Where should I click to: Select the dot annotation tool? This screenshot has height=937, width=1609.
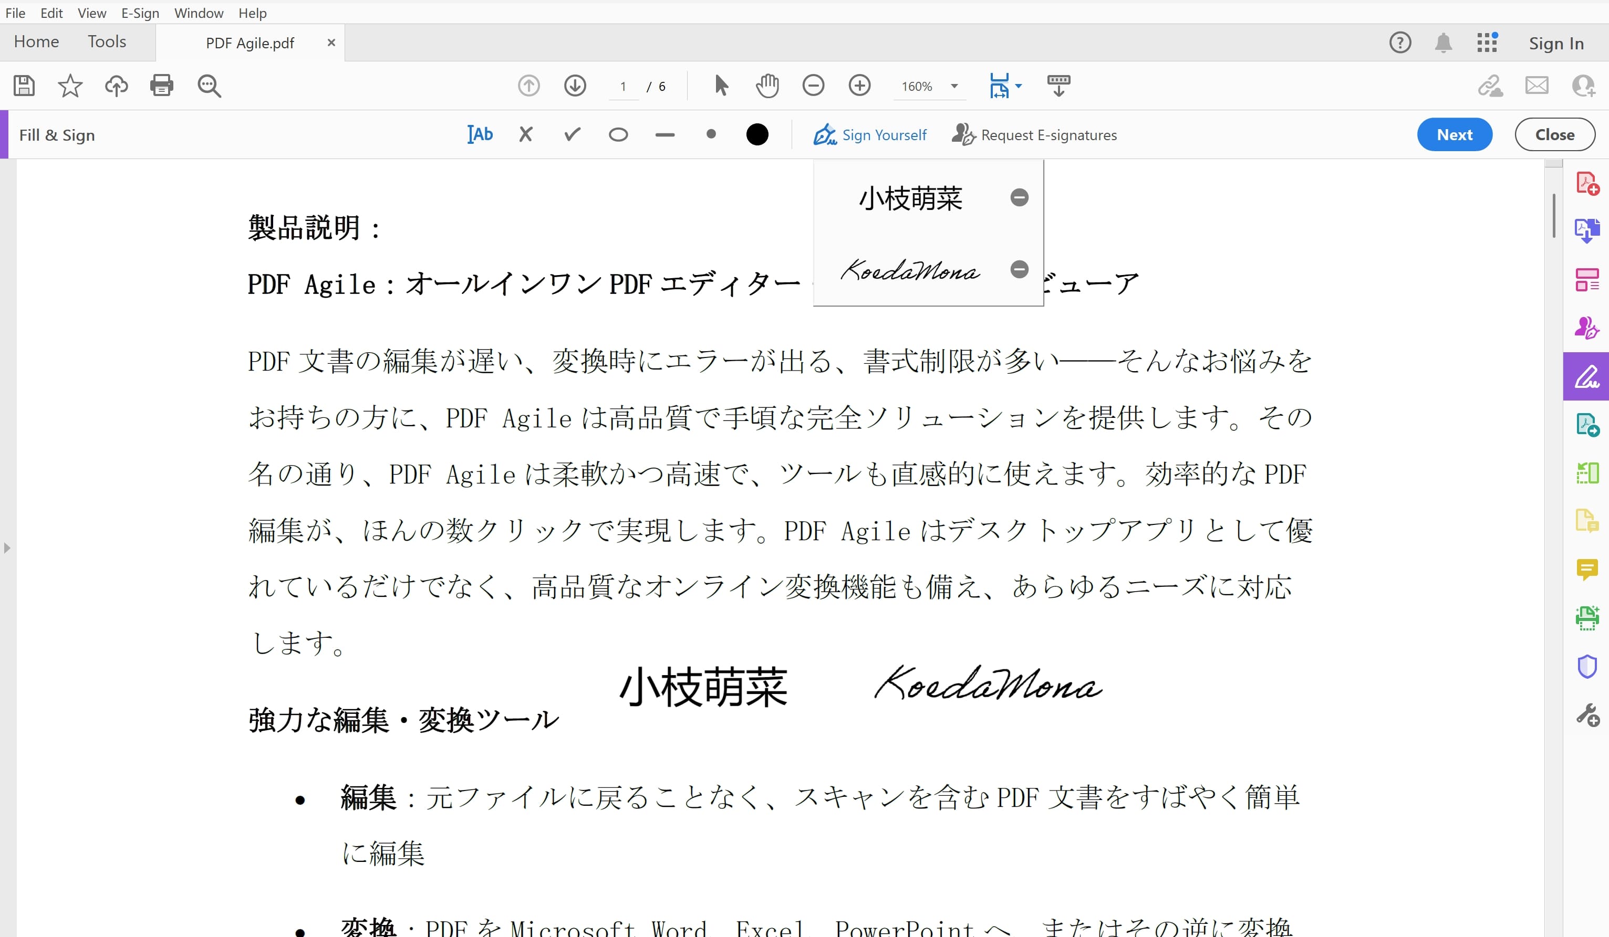pos(711,134)
